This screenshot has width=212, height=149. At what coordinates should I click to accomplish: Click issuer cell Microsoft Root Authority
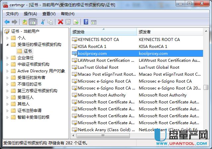[x=163, y=95]
